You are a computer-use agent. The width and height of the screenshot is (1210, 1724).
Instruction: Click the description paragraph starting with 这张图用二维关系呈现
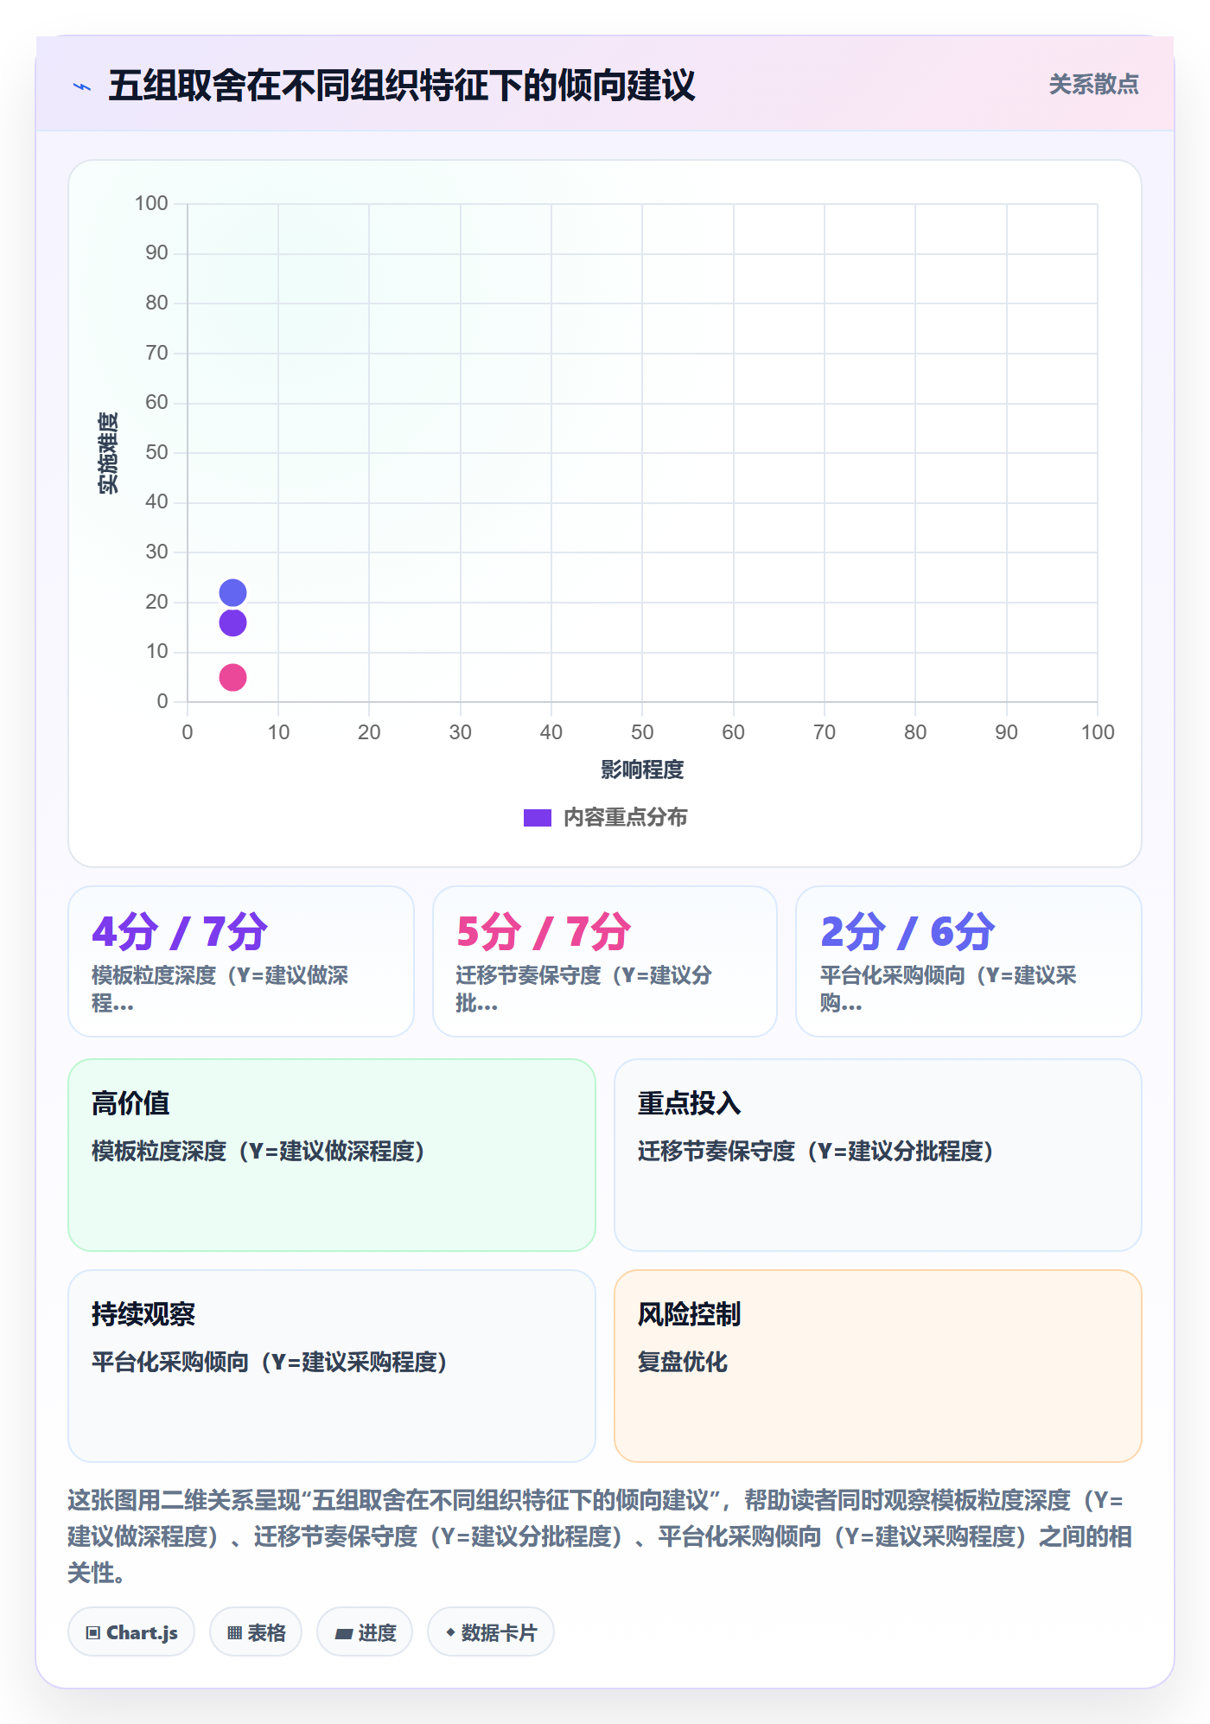pyautogui.click(x=602, y=1536)
